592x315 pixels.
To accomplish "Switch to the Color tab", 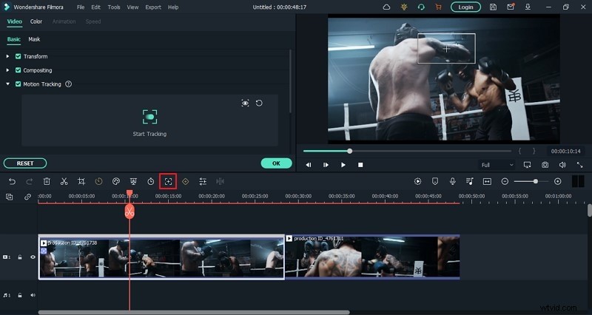I will 36,21.
